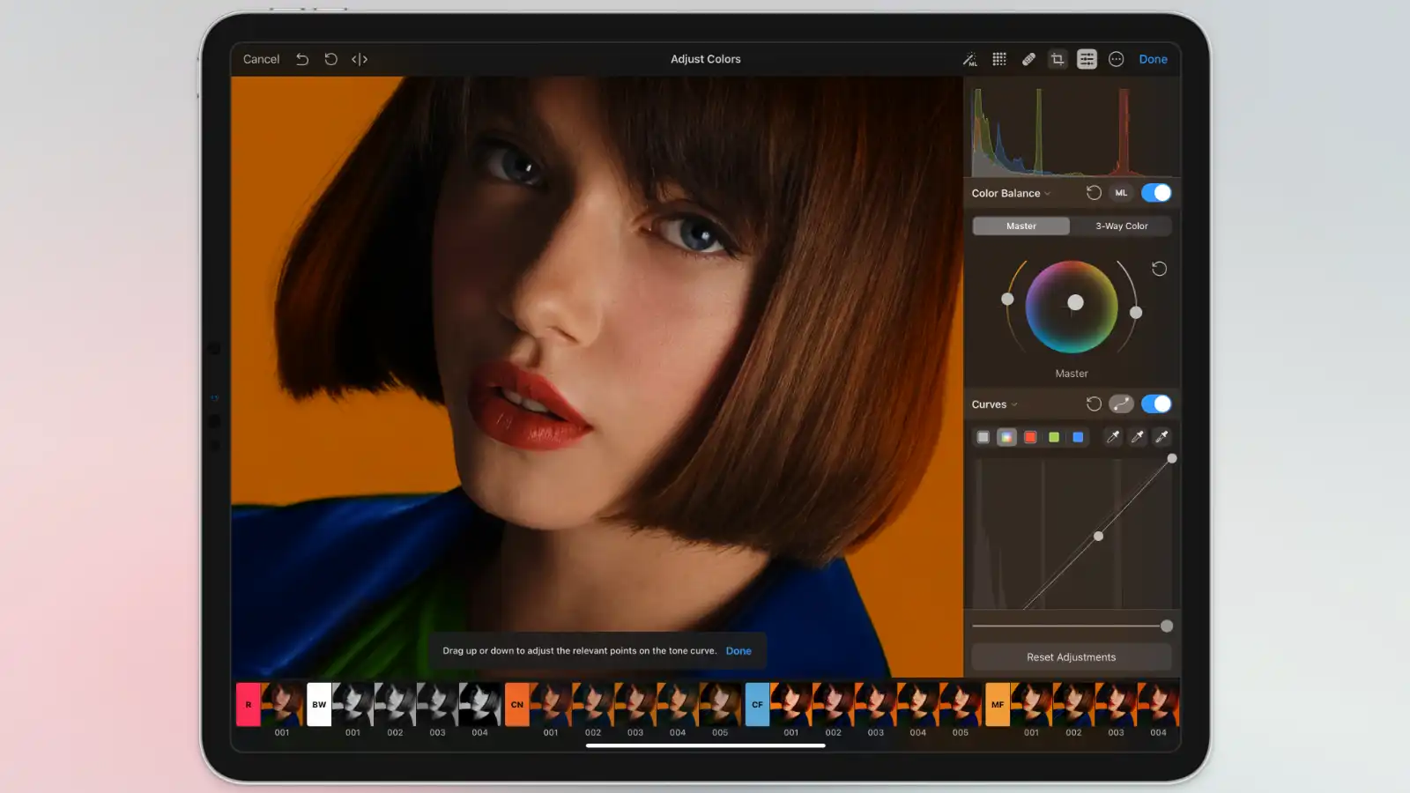Select the Master tab
This screenshot has height=793, width=1410.
coord(1020,226)
